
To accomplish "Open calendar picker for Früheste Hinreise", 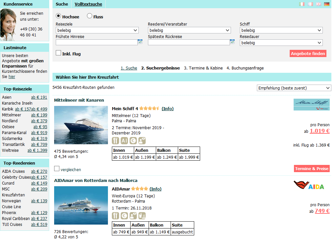I will point(140,42).
